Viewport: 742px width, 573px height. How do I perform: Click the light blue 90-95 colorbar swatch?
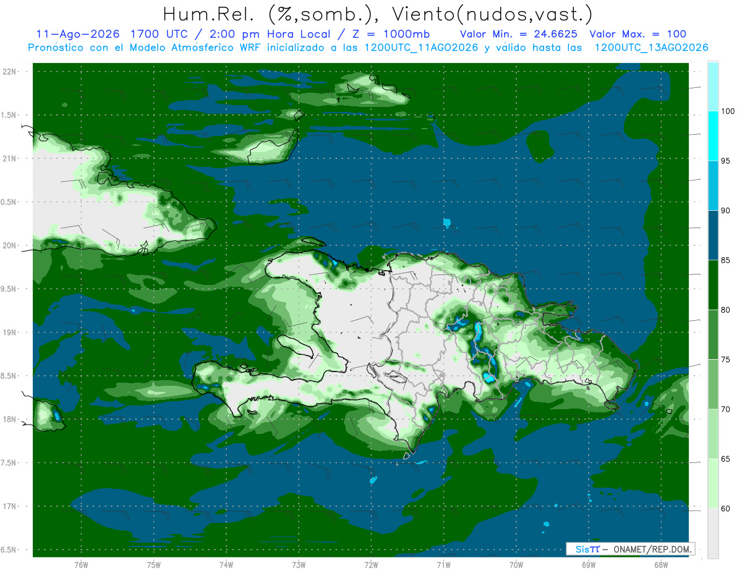click(713, 185)
